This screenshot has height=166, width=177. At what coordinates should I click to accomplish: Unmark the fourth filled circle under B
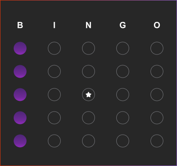20,118
